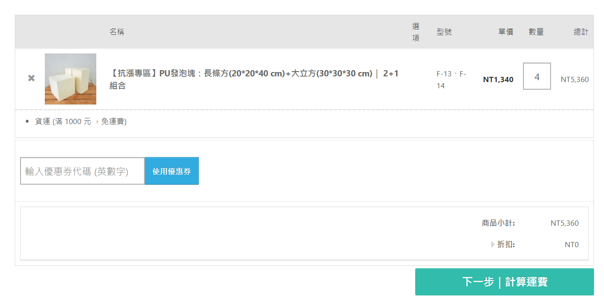The height and width of the screenshot is (304, 604).
Task: Click the F-13、F-14 model number text
Action: click(451, 80)
